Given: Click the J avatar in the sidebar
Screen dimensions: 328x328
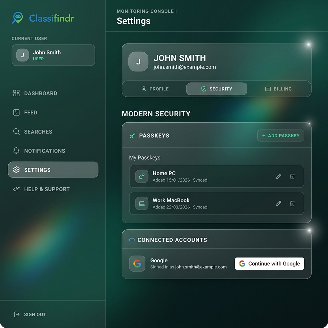Looking at the screenshot, I should click(x=23, y=55).
